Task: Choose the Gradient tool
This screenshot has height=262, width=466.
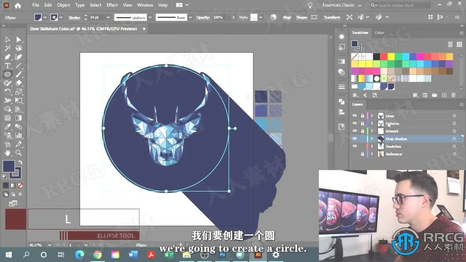Action: (x=19, y=118)
